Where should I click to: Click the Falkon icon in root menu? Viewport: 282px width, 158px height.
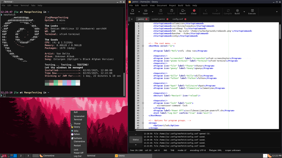click(x=72, y=134)
